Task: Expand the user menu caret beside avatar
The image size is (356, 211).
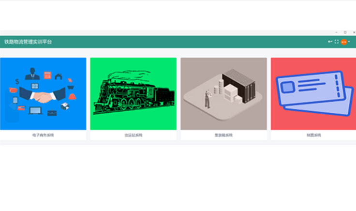Action: [x=349, y=42]
